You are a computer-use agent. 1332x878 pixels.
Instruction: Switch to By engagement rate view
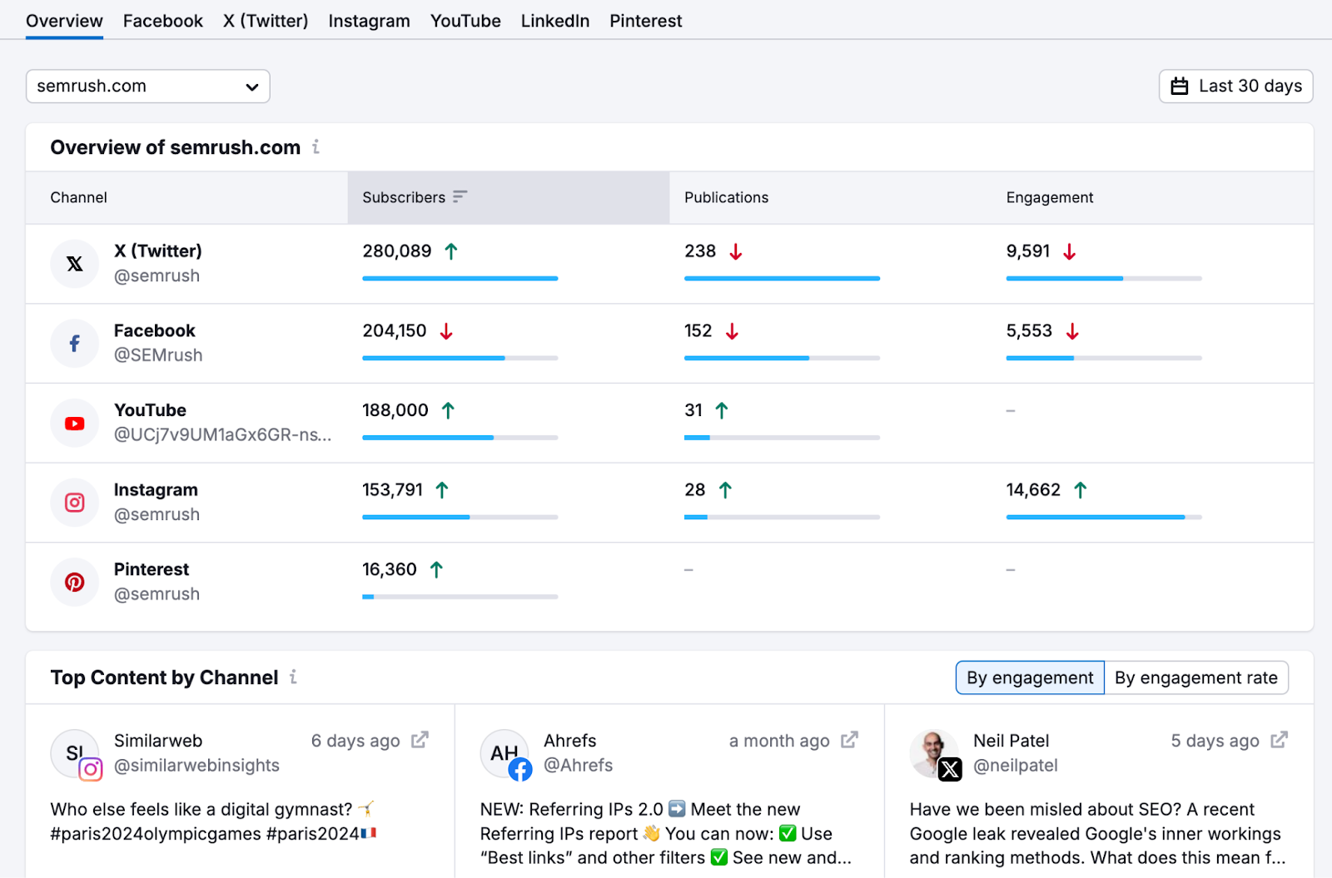pos(1195,677)
